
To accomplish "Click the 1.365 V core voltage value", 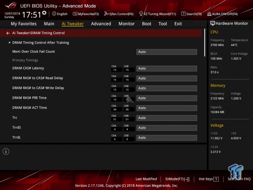I will pos(236,59).
